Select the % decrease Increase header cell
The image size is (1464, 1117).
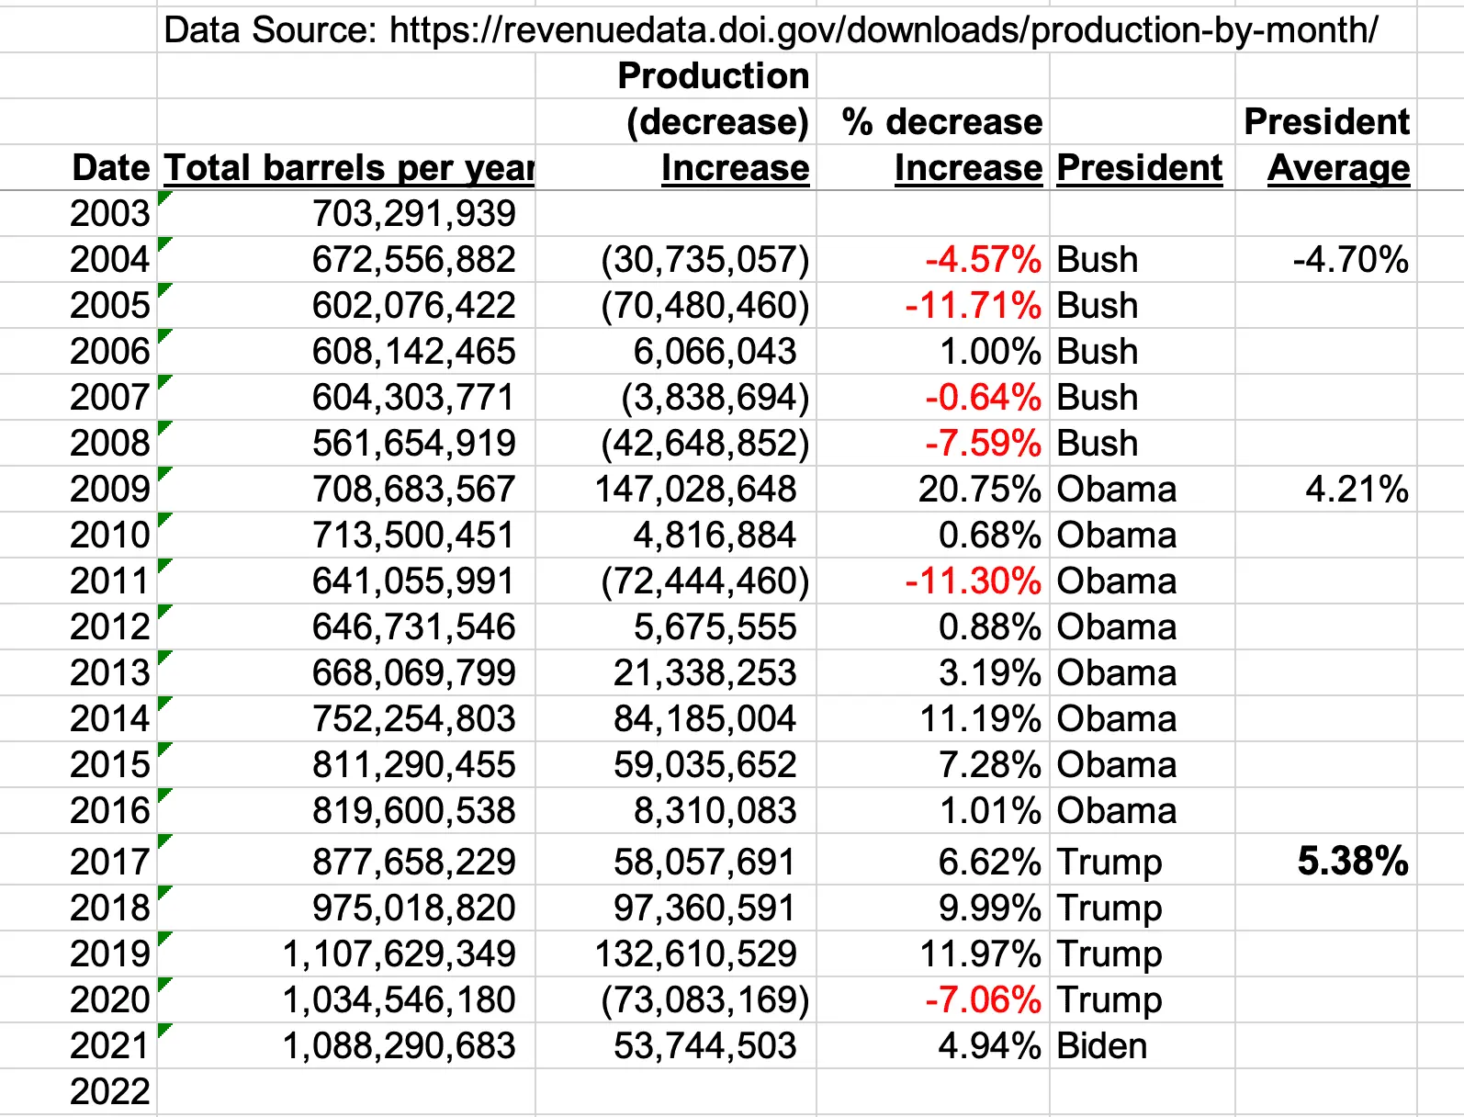[x=941, y=145]
